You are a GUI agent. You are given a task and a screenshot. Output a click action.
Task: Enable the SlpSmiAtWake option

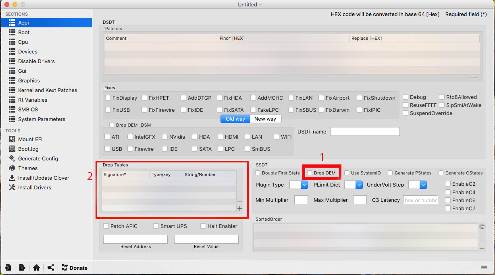[x=442, y=105]
